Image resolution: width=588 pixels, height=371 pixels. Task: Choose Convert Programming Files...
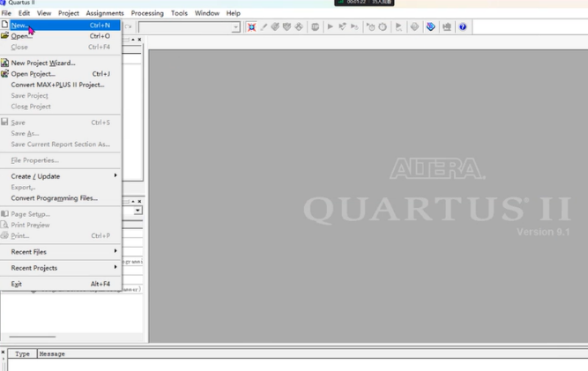(61, 198)
